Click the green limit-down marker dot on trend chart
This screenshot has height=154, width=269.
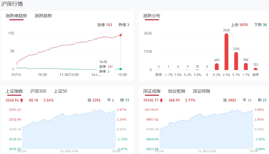point(121,69)
